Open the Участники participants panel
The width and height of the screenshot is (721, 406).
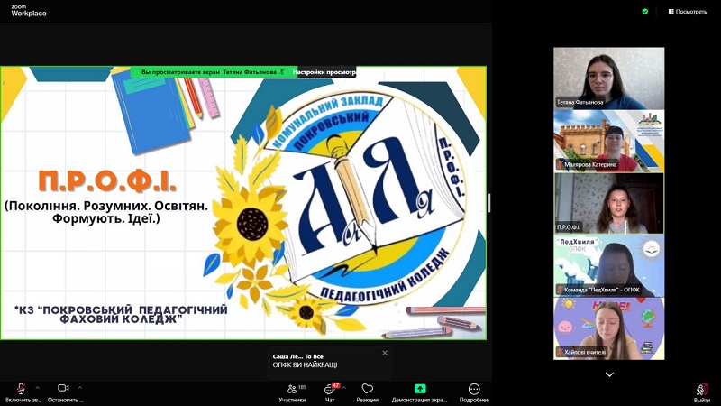[291, 389]
